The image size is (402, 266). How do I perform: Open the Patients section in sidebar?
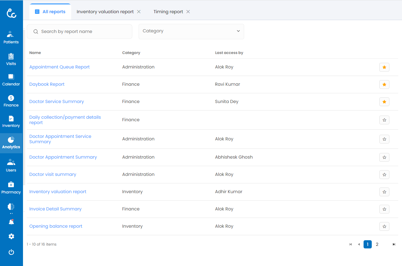(x=11, y=37)
